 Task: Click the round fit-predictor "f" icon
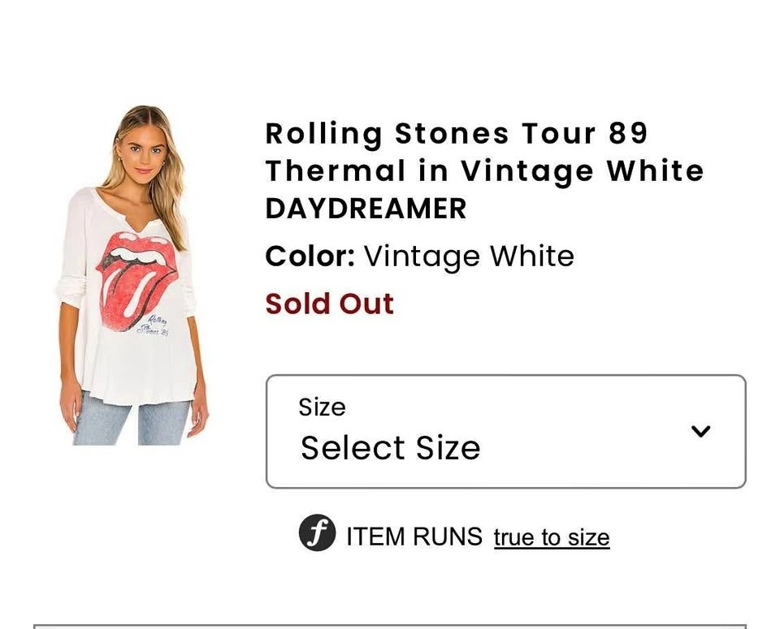[317, 534]
